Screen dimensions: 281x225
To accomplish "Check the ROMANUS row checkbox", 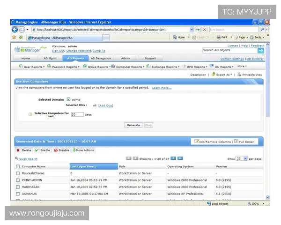I will pos(18,194).
